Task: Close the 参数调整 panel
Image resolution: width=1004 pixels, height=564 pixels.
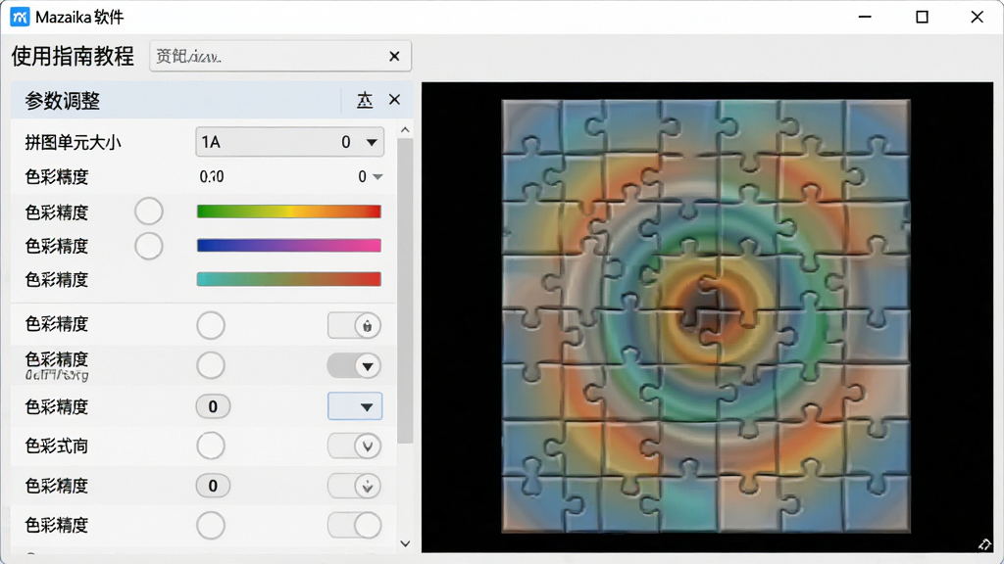Action: 394,100
